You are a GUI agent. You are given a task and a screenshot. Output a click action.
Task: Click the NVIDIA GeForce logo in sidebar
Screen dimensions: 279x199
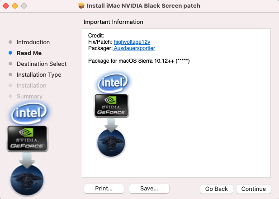[x=28, y=138]
